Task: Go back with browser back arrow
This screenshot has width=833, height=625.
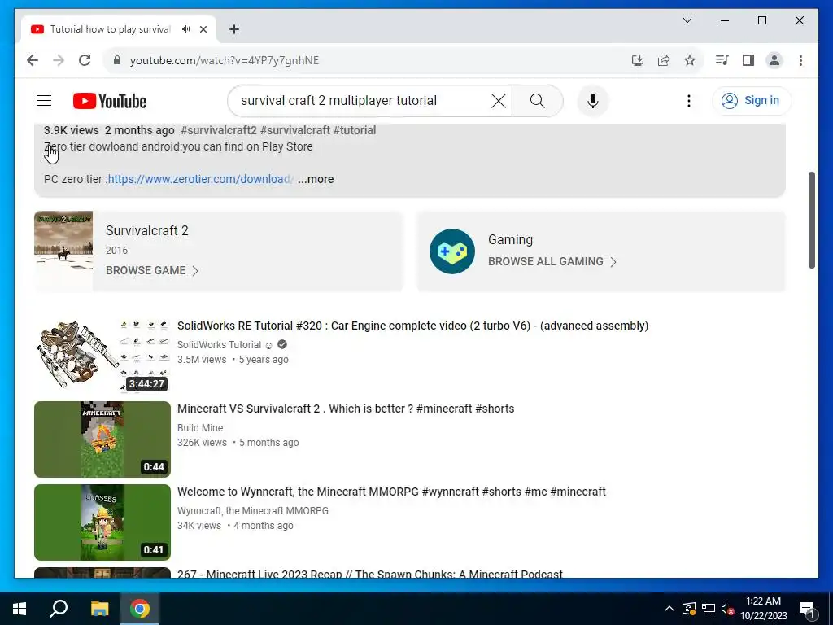Action: (x=33, y=60)
